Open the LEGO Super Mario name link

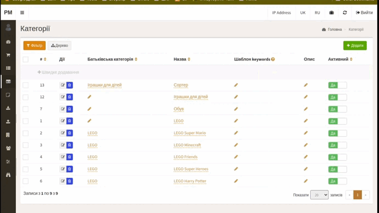(189, 133)
